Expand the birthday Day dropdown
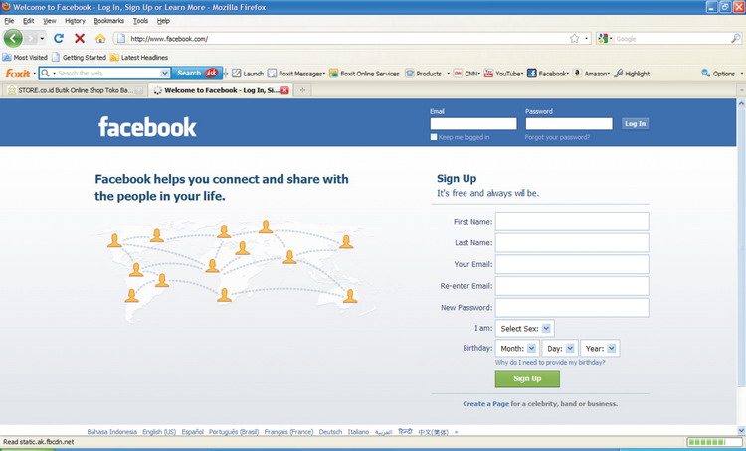Viewport: 746px width, 451px height. (560, 349)
